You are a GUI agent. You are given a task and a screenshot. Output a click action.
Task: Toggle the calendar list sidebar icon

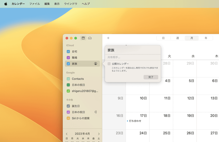(83, 38)
